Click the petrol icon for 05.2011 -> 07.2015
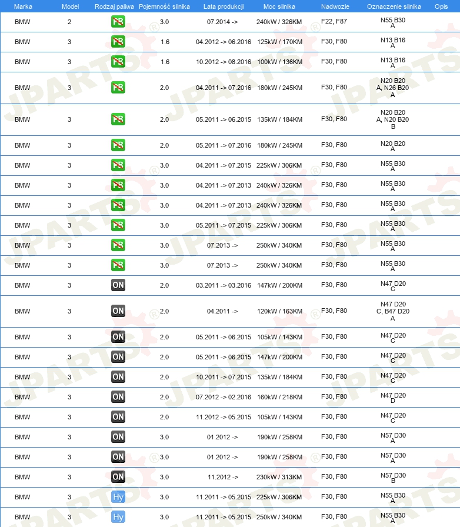 click(118, 225)
